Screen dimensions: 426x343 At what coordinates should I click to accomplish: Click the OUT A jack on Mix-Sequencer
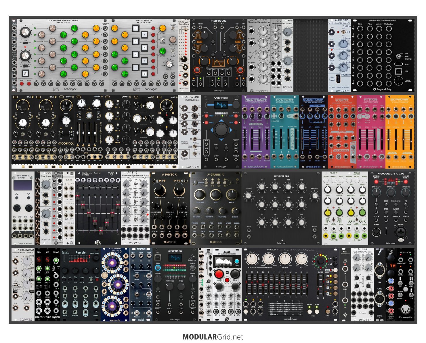[x=165, y=77]
